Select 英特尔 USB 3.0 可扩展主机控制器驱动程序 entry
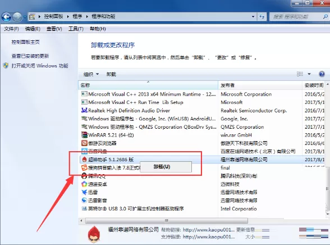The height and width of the screenshot is (245, 330). pyautogui.click(x=136, y=209)
